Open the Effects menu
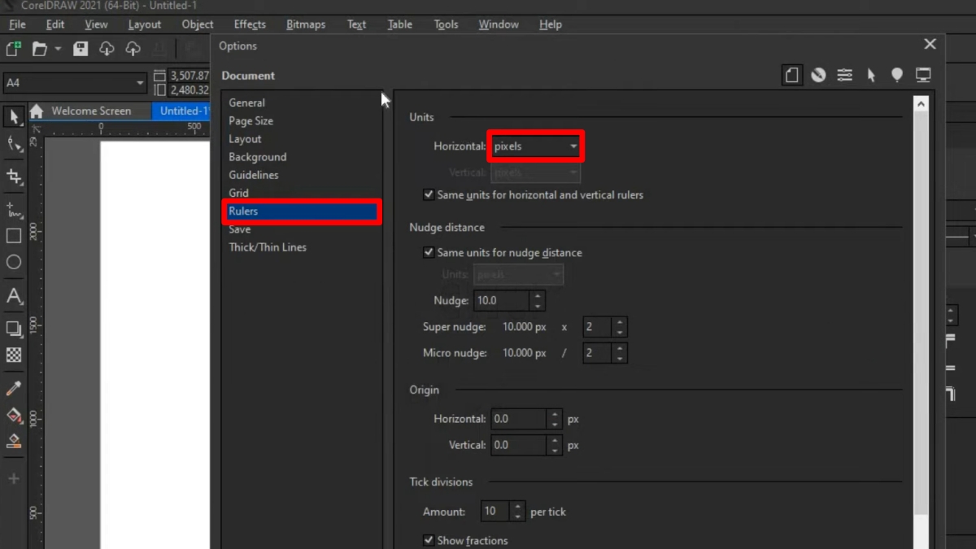This screenshot has height=549, width=976. [x=250, y=24]
